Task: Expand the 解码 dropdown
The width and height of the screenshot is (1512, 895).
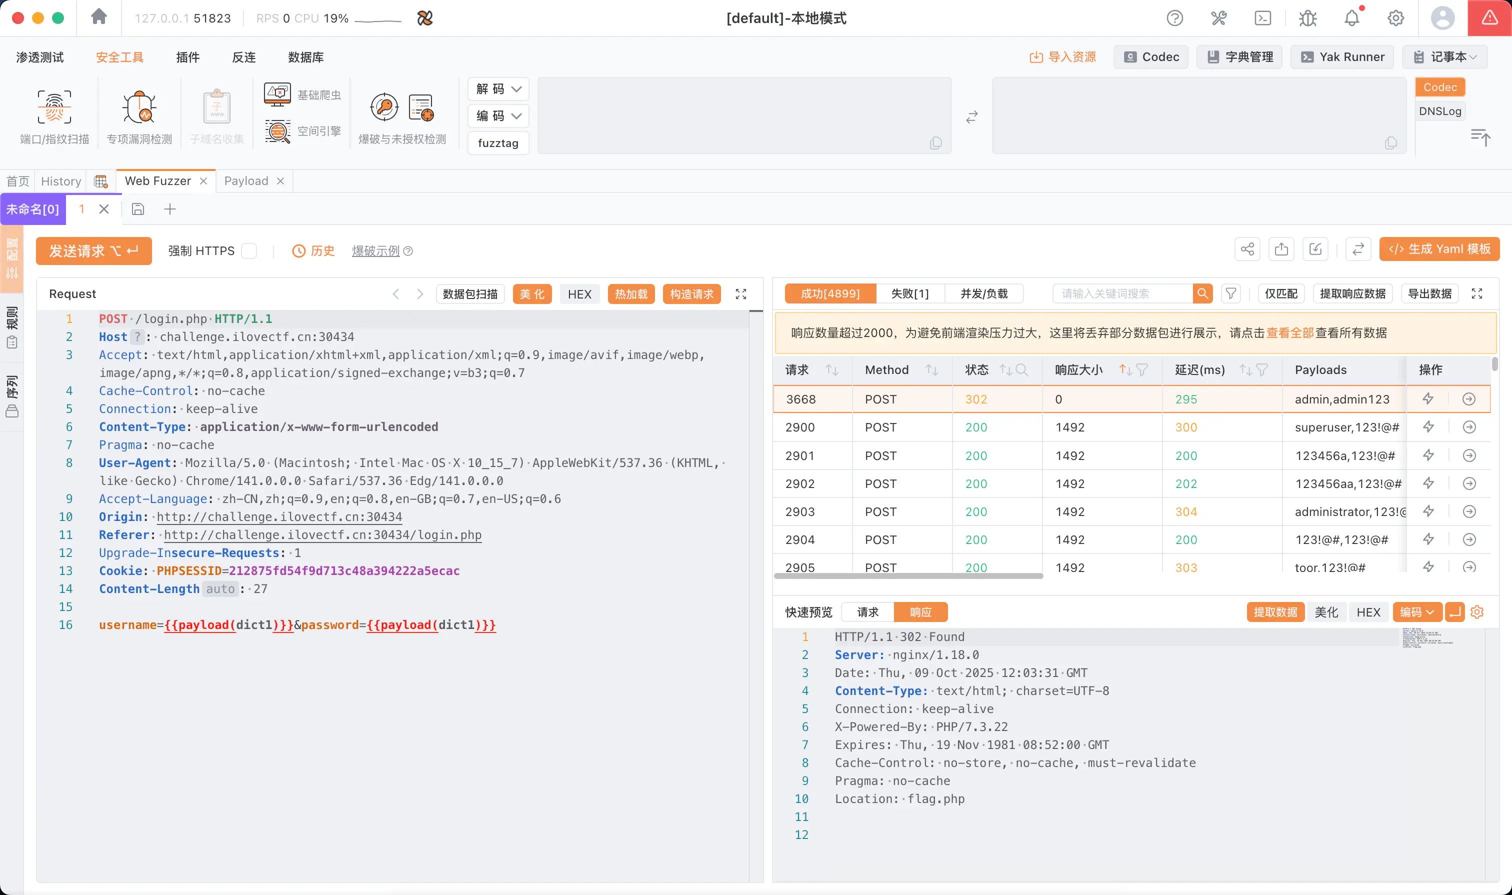Action: click(x=498, y=89)
